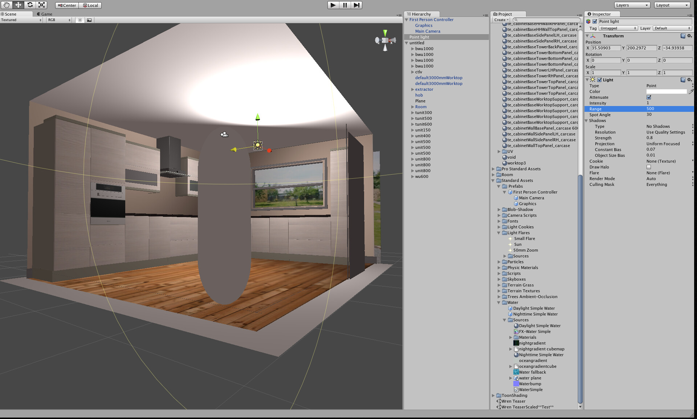Screen dimensions: 697x419
Task: Switch to the Hierarchy tab
Action: pyautogui.click(x=422, y=14)
